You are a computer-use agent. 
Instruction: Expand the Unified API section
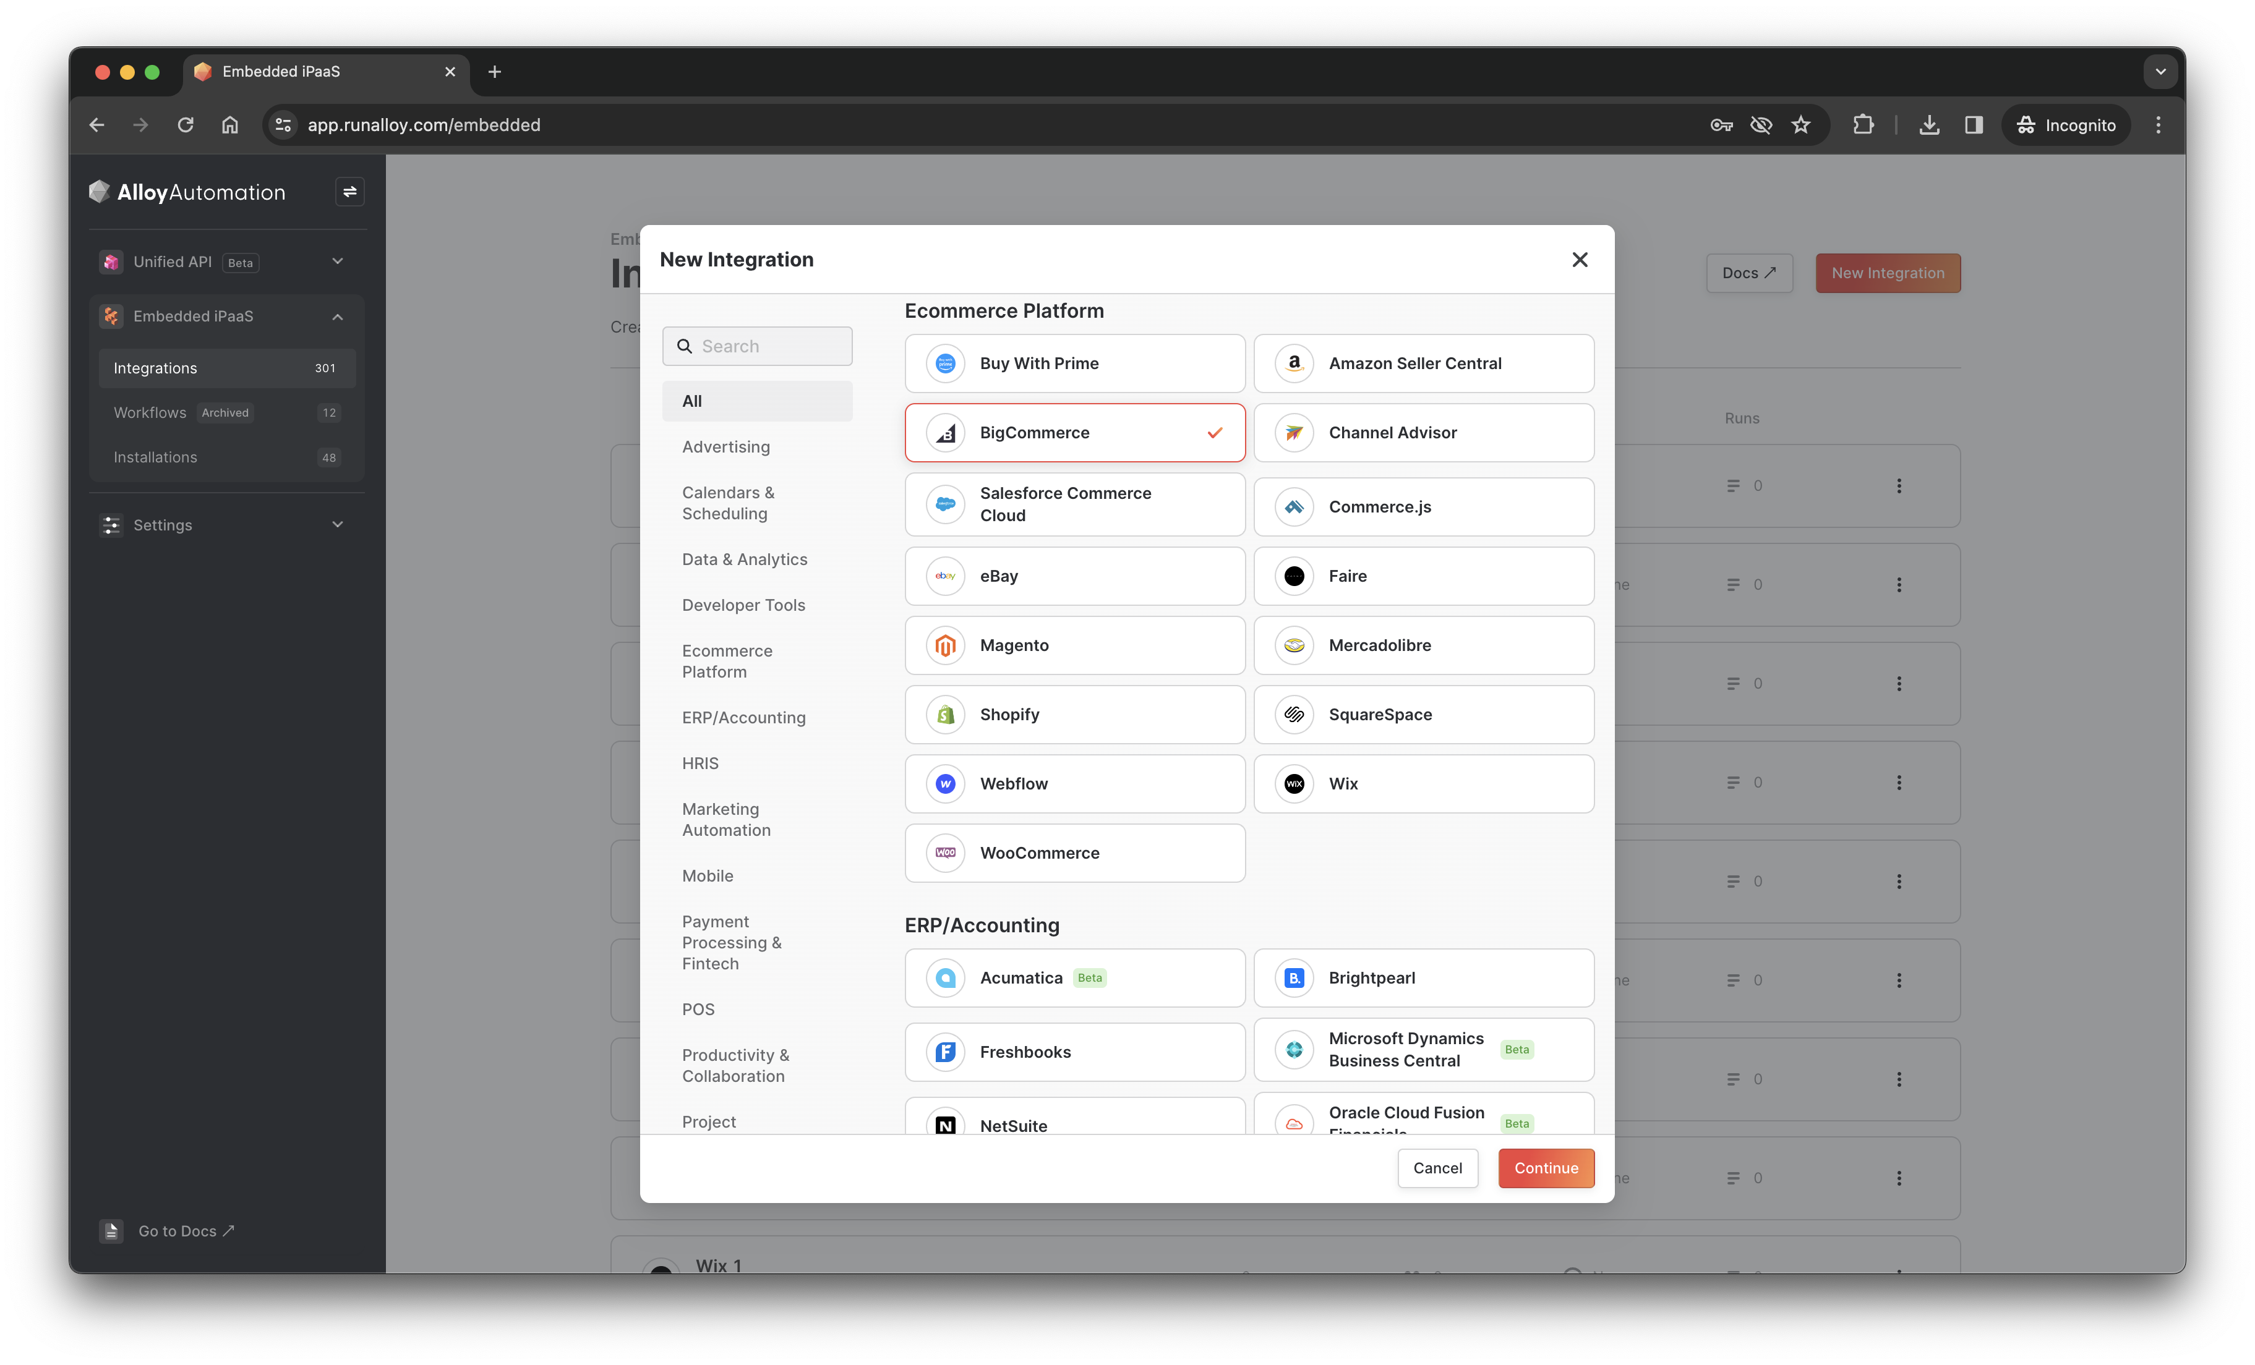[338, 262]
